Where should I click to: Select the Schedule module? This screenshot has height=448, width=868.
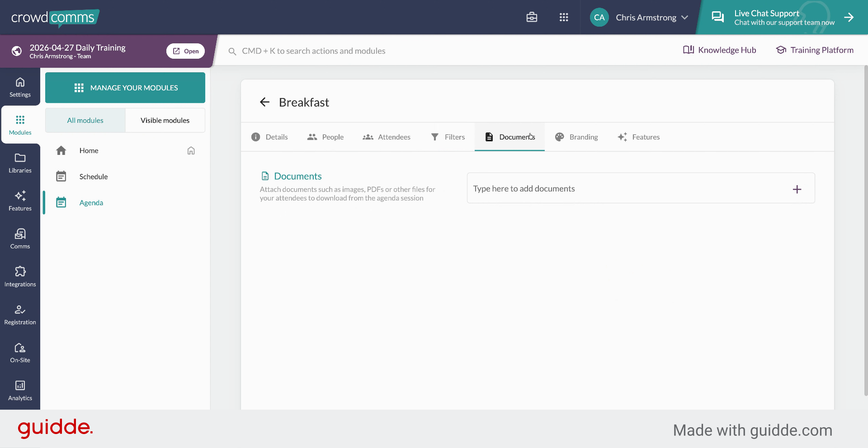(x=125, y=177)
